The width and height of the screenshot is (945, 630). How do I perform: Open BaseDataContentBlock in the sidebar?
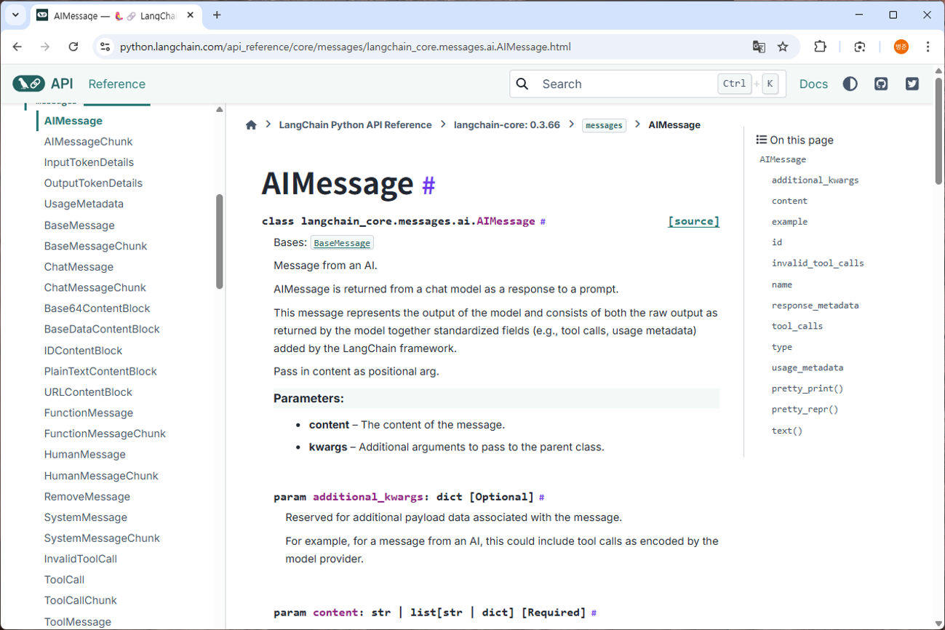pyautogui.click(x=102, y=330)
